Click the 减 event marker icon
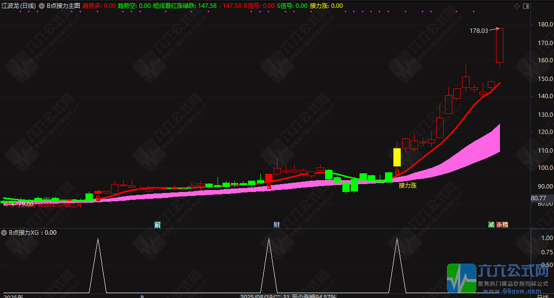 491,225
